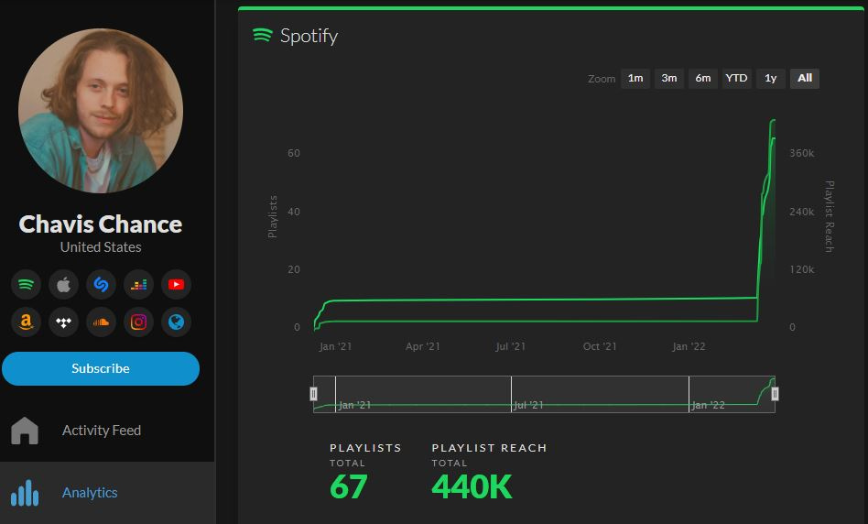Set chart zoom to 1m
868x524 pixels.
tap(635, 79)
